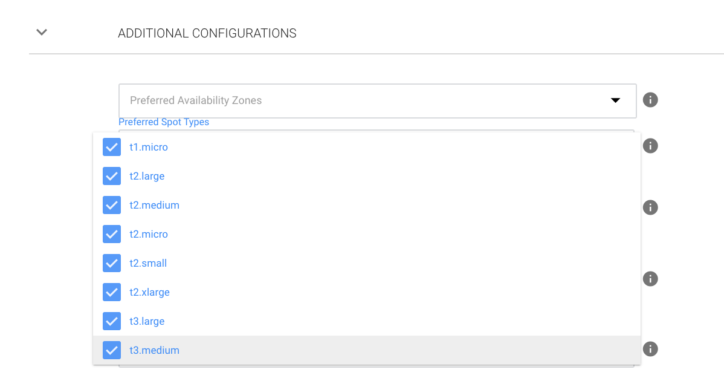The image size is (724, 381).
Task: Uncheck the t2.xlarge checkbox
Action: (112, 292)
